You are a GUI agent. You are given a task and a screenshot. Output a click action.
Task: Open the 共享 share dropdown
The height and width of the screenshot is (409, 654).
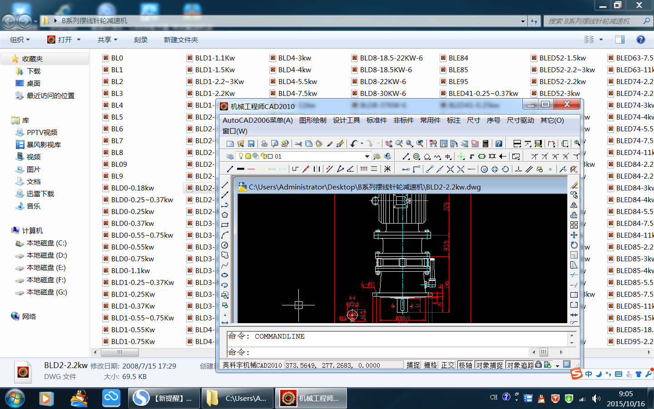click(x=107, y=40)
